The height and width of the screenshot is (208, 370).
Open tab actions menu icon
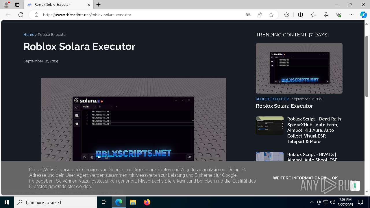[17, 5]
